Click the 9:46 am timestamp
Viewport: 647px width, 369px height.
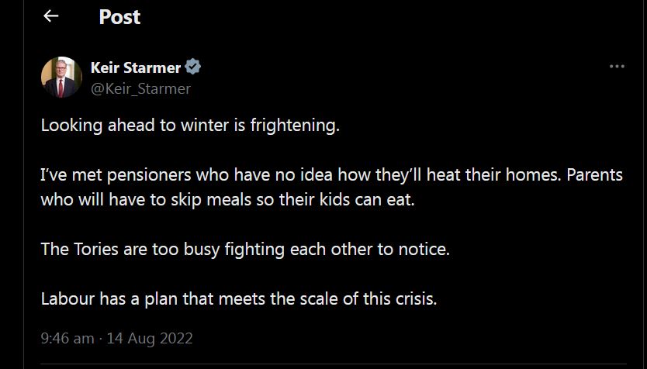tap(67, 339)
